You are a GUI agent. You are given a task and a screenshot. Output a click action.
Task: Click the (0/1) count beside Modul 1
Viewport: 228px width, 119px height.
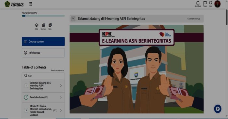pos(55,111)
